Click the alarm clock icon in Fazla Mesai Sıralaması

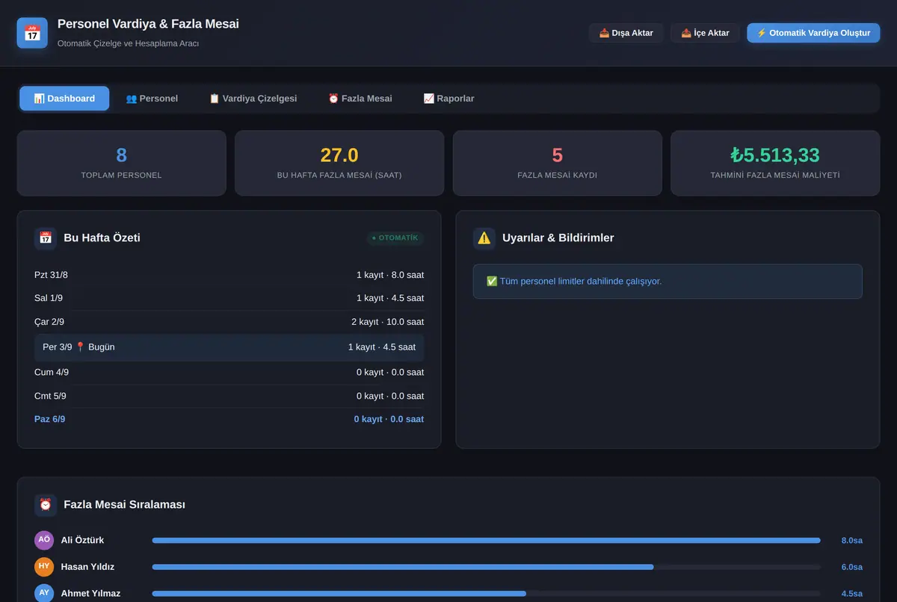click(x=46, y=505)
